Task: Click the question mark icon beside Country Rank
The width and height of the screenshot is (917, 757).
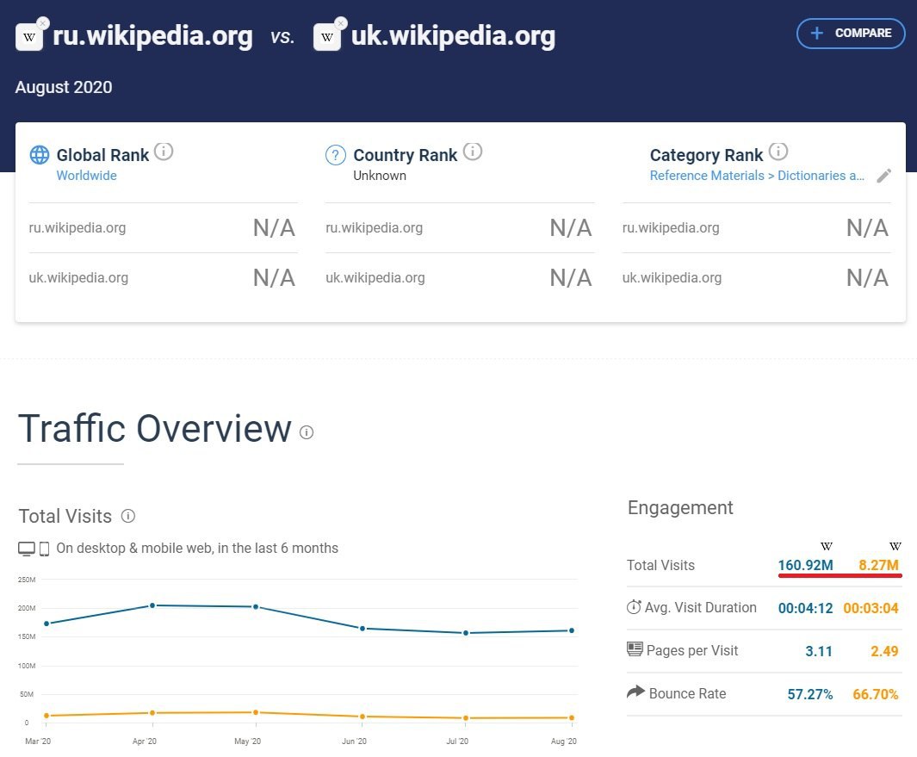Action: point(335,155)
